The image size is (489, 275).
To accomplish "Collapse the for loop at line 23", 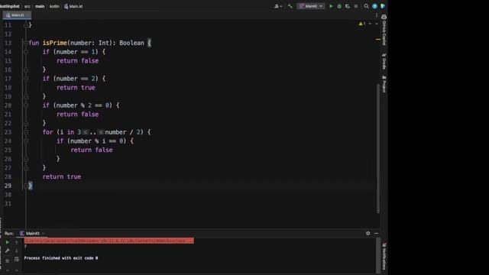I will [26, 132].
